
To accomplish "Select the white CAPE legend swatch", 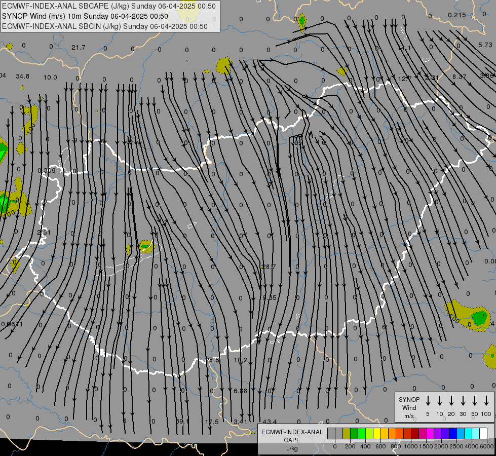I will pyautogui.click(x=483, y=434).
